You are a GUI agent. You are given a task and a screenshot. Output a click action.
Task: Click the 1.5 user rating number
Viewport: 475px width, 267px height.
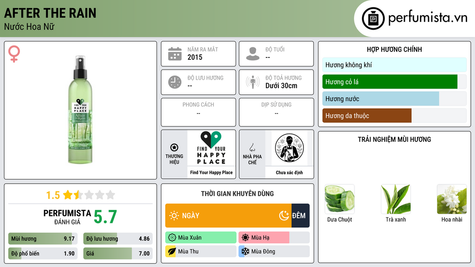pos(53,195)
